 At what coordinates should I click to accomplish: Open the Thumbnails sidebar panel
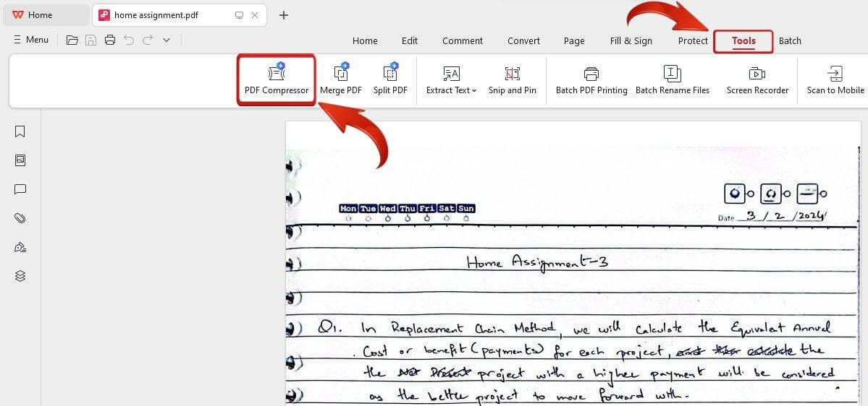[x=20, y=160]
